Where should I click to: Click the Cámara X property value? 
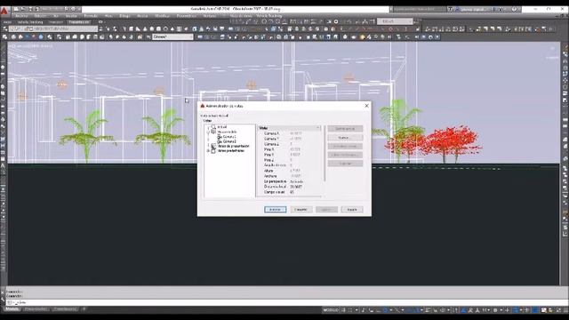pyautogui.click(x=296, y=133)
